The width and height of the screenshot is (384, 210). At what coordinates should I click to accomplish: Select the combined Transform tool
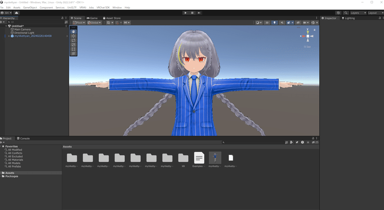coord(73,54)
